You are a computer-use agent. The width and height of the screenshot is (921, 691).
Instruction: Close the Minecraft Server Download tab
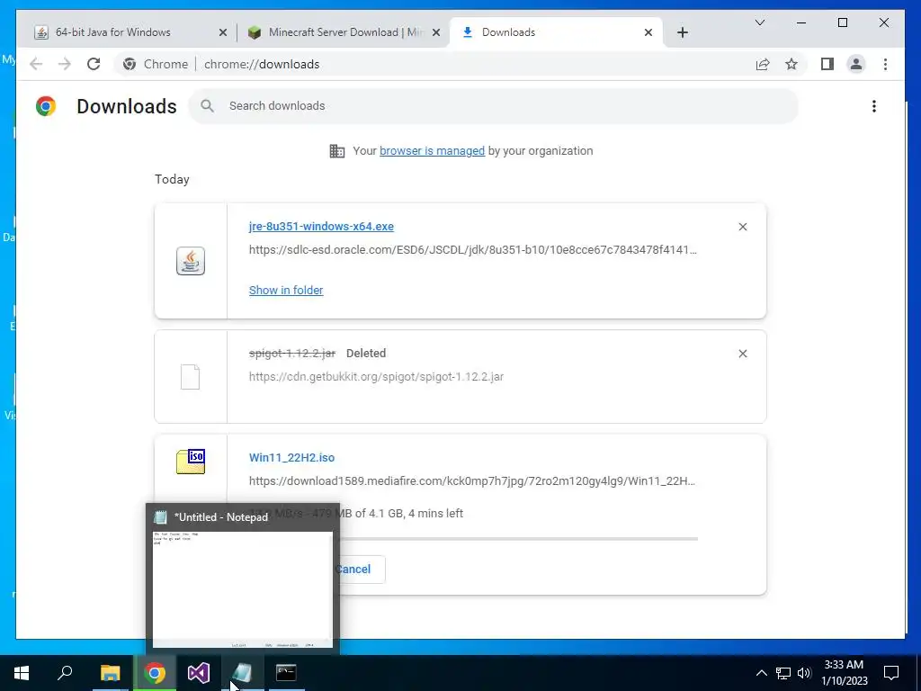point(436,32)
